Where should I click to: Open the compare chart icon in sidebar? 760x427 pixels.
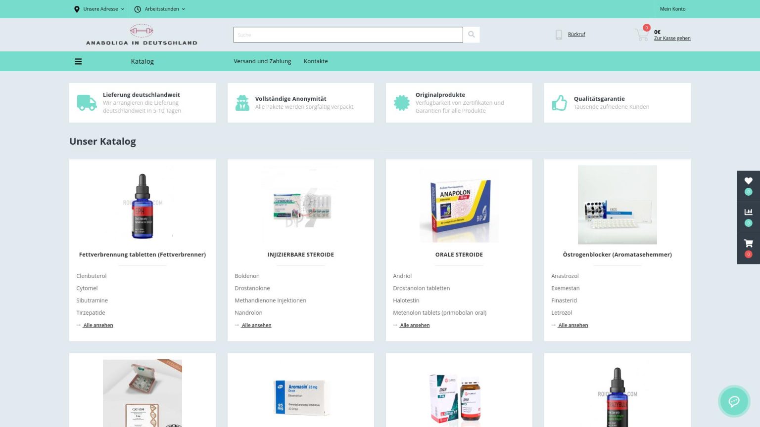[748, 212]
